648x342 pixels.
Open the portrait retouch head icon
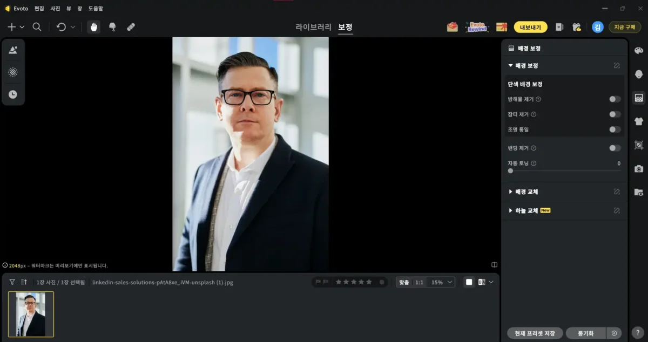pos(639,74)
